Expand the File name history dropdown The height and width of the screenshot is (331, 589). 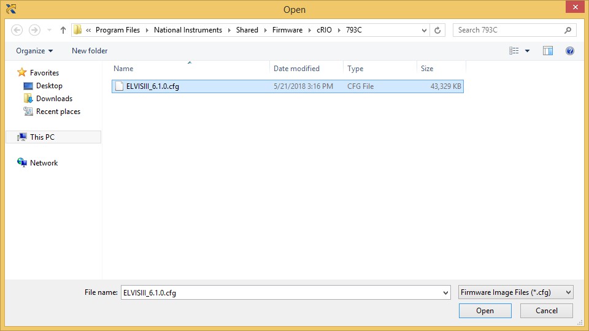coord(445,293)
